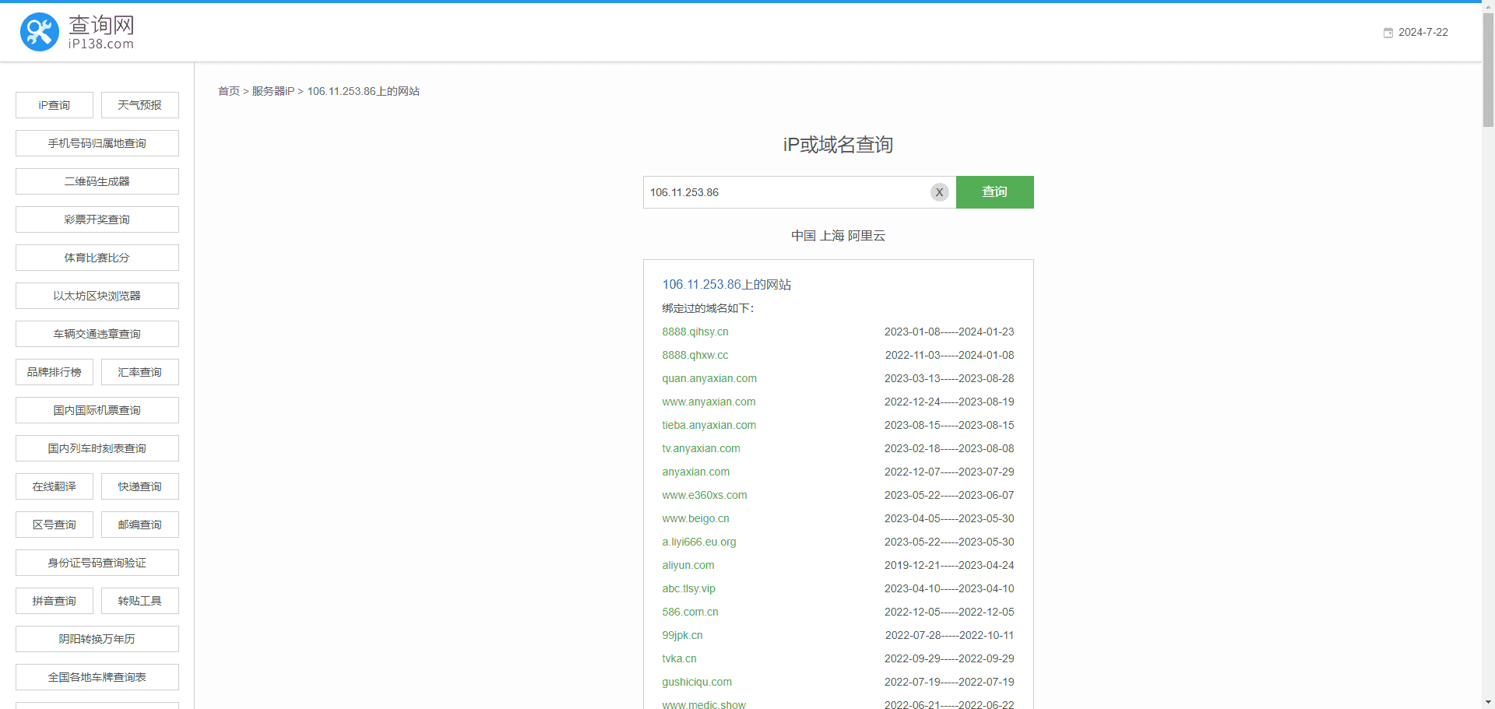Select 汇率查询 in the sidebar
This screenshot has width=1495, height=709.
[140, 372]
